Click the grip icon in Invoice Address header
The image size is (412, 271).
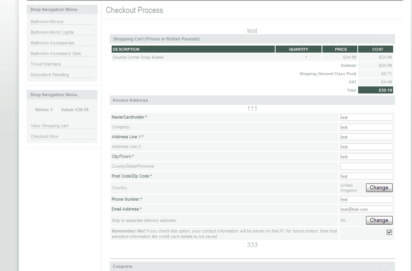point(385,100)
